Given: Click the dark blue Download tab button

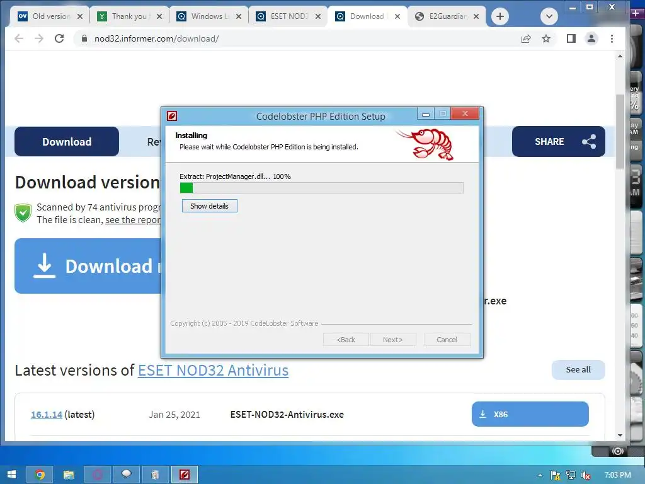Looking at the screenshot, I should (67, 142).
